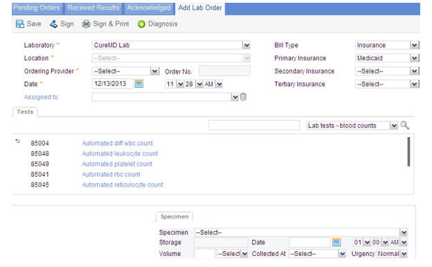Click the green plus Diagnosis icon
432x267 pixels.
tap(142, 24)
